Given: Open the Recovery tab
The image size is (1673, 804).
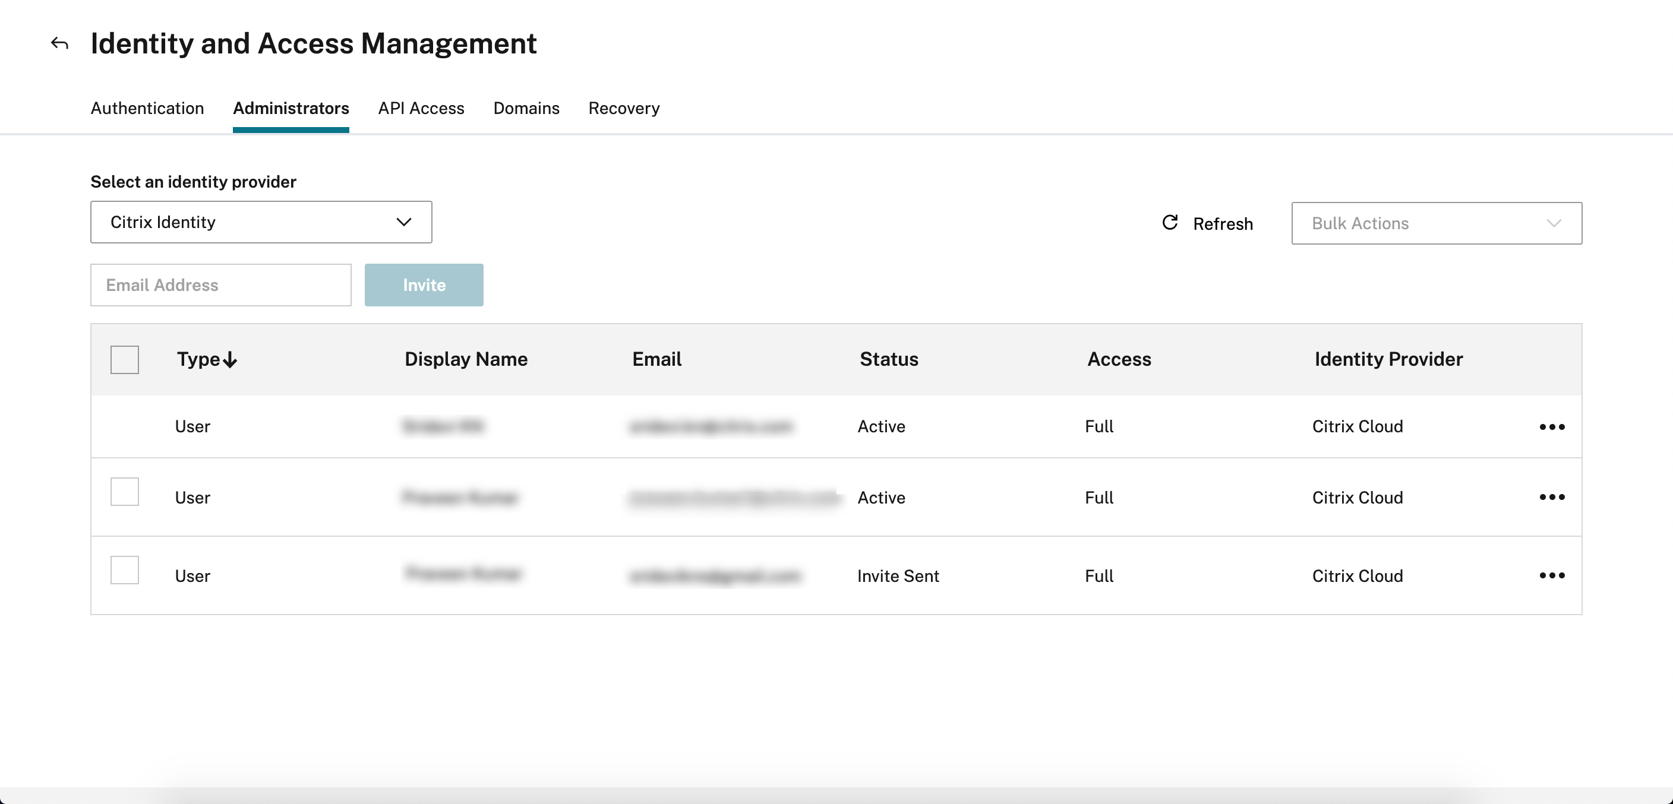Looking at the screenshot, I should [x=624, y=109].
